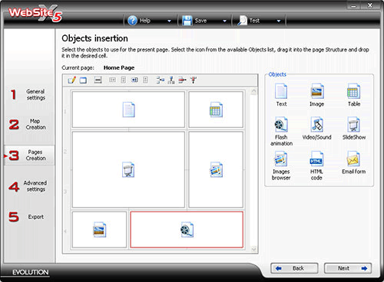Select the Email form object icon
This screenshot has width=384, height=282.
pyautogui.click(x=354, y=159)
